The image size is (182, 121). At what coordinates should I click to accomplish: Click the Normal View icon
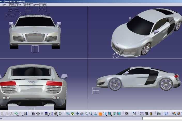(x=96, y=114)
